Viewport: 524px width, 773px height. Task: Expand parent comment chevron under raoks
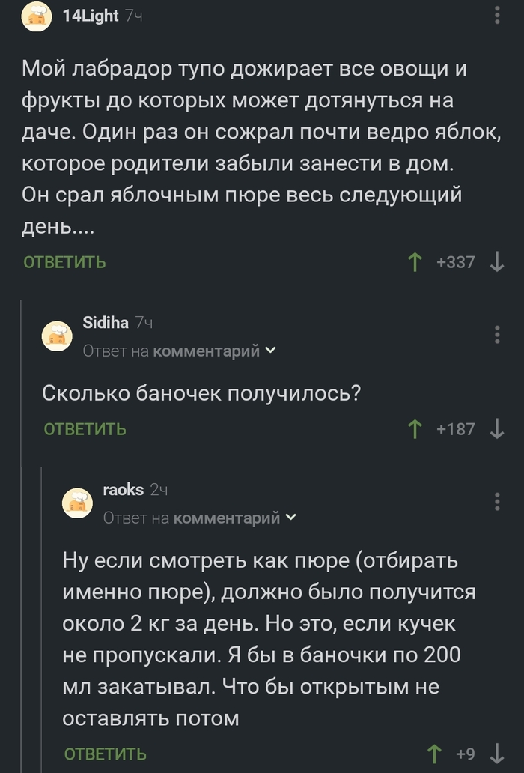pyautogui.click(x=290, y=518)
